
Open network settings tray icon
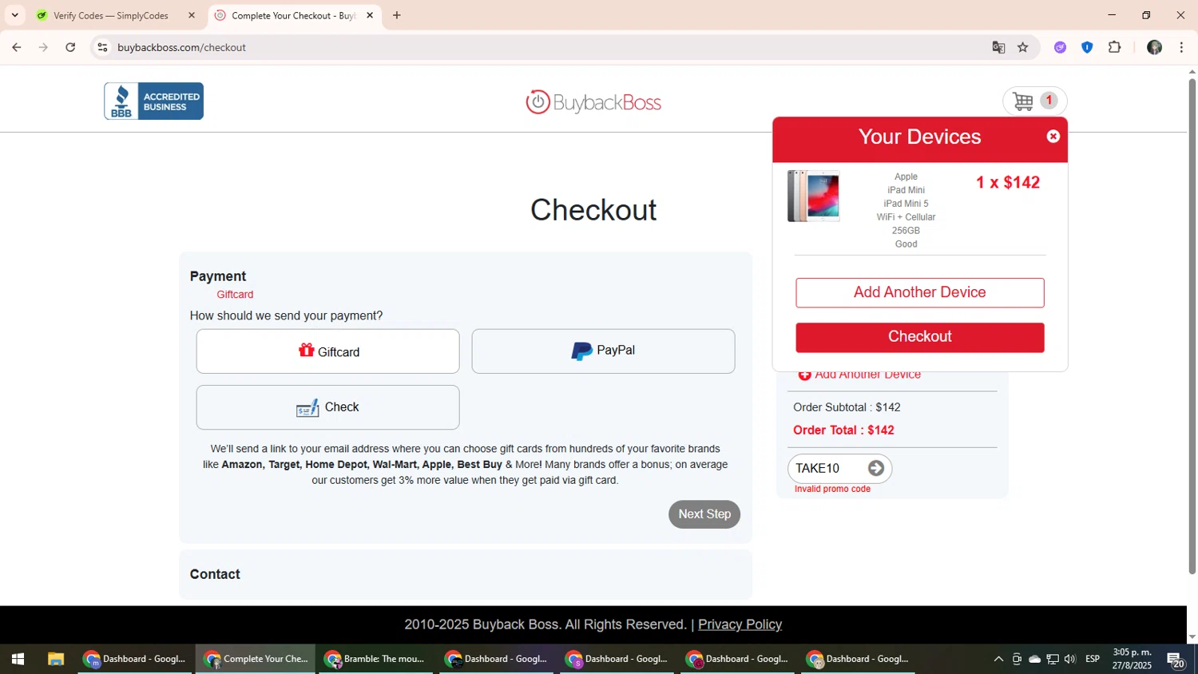[1053, 659]
